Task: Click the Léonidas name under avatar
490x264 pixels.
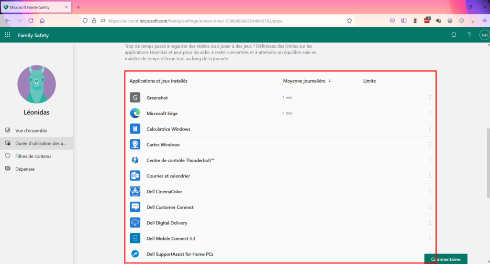Action: (36, 112)
